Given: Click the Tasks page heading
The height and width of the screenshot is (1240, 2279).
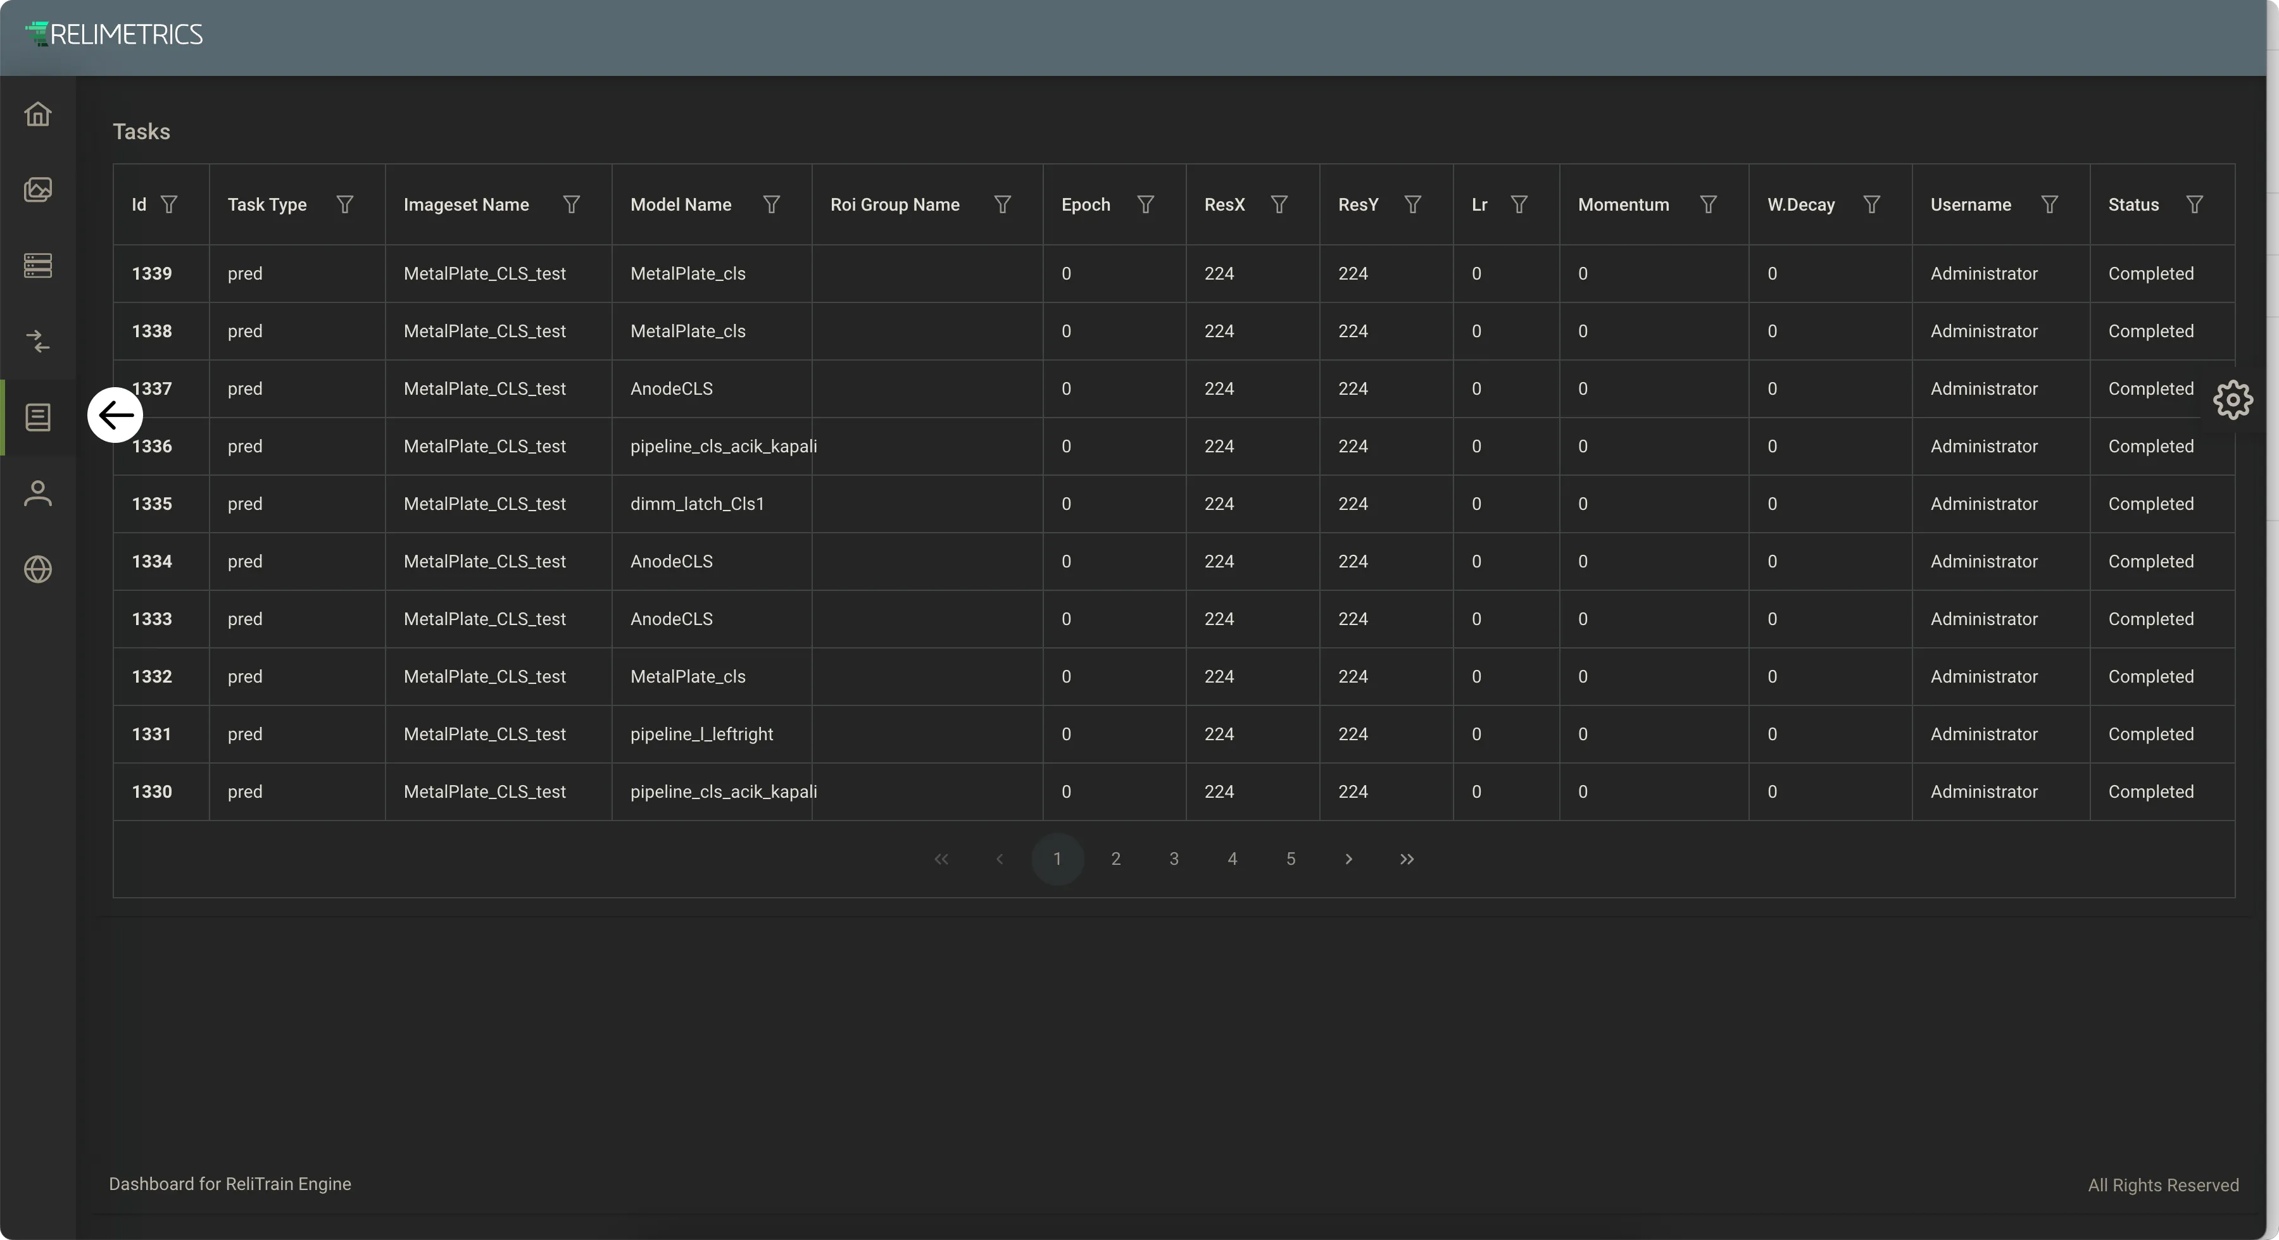Looking at the screenshot, I should [142, 132].
